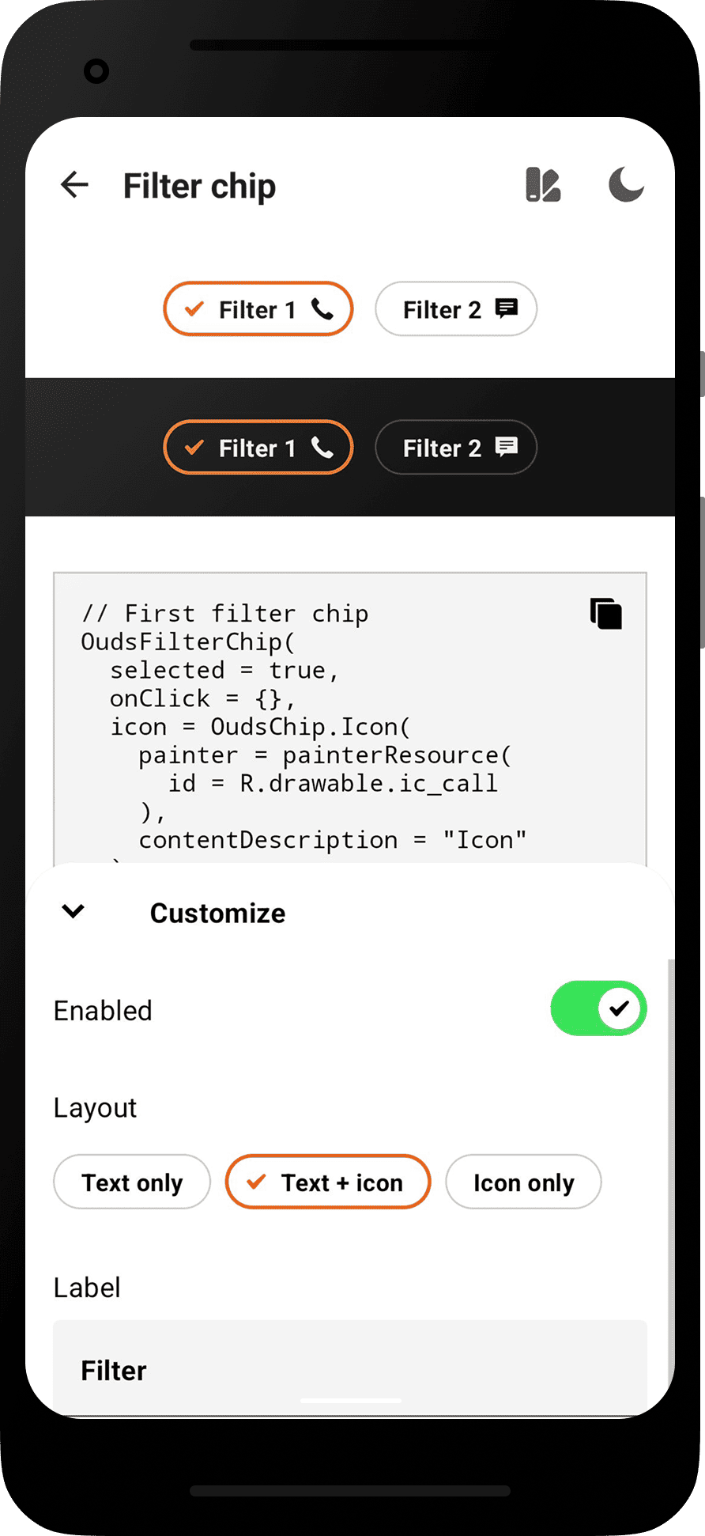Tap the Layout section heading
This screenshot has height=1536, width=705.
[95, 1107]
